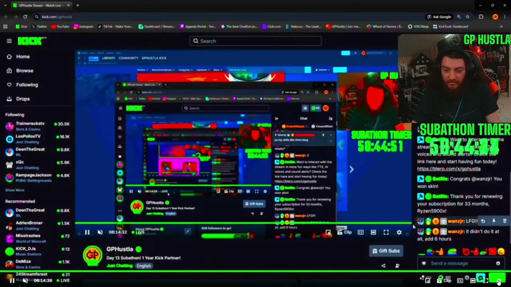The height and width of the screenshot is (287, 511).
Task: Open Misstrashes under Recommended
Action: (38, 238)
